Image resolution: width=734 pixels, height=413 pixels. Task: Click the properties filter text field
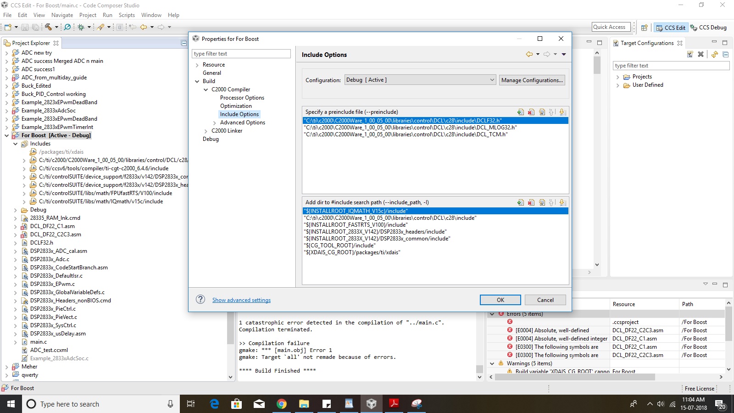[x=241, y=54]
